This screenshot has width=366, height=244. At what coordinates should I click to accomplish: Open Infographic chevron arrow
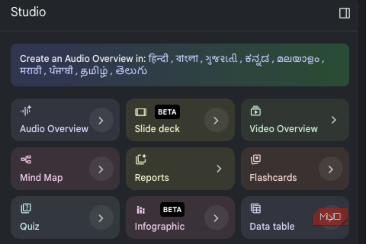point(216,218)
